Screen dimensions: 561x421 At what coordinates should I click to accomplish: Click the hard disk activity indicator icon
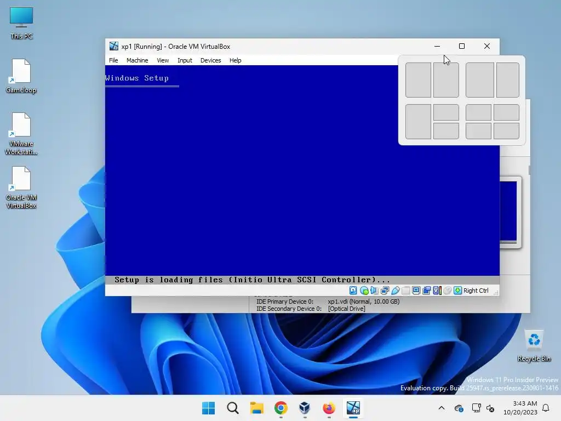click(x=353, y=291)
